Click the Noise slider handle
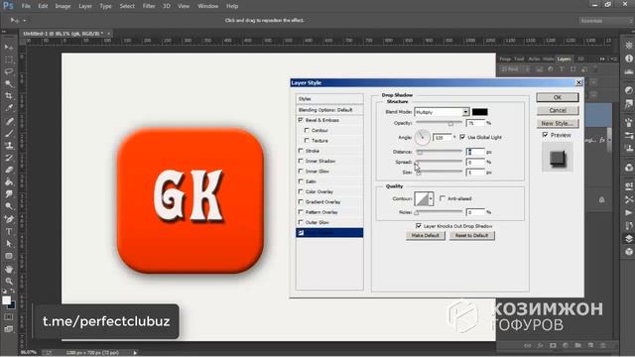The image size is (635, 357). tap(417, 212)
